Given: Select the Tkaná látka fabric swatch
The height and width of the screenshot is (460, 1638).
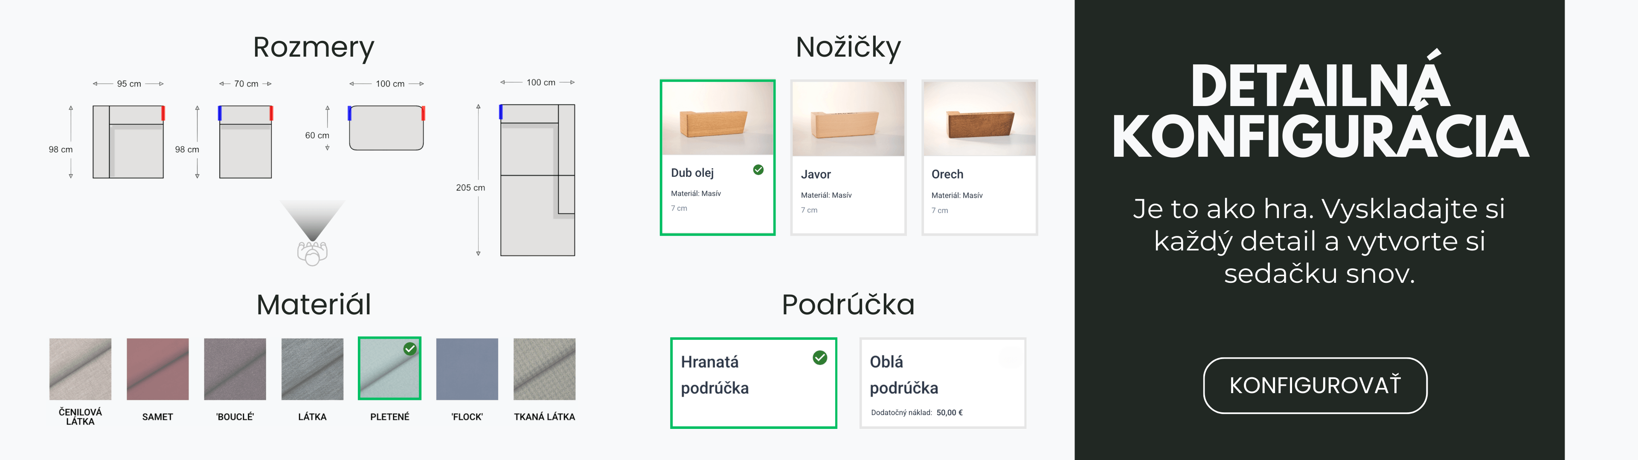Looking at the screenshot, I should tap(544, 369).
